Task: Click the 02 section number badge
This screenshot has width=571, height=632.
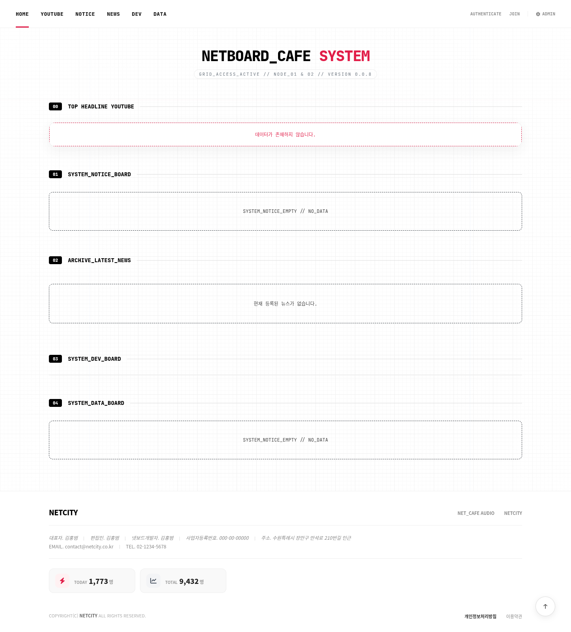Action: (55, 260)
